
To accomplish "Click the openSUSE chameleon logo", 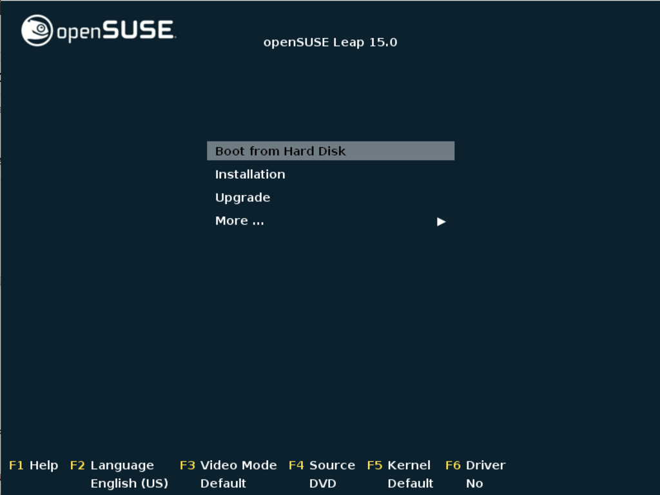I will [37, 30].
